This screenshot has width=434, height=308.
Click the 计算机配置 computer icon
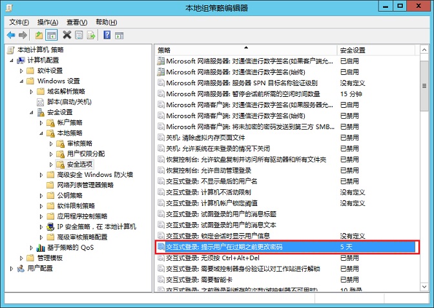coord(21,60)
